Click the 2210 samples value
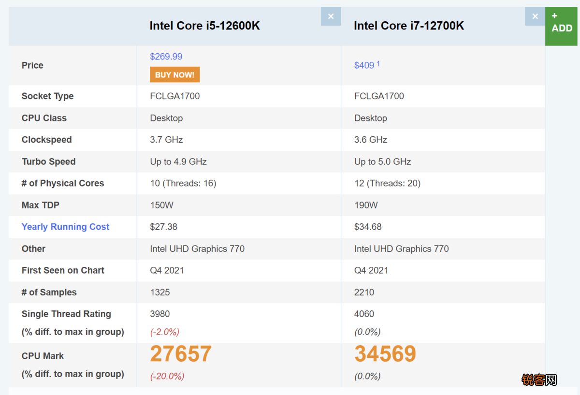The image size is (580, 395). 364,293
